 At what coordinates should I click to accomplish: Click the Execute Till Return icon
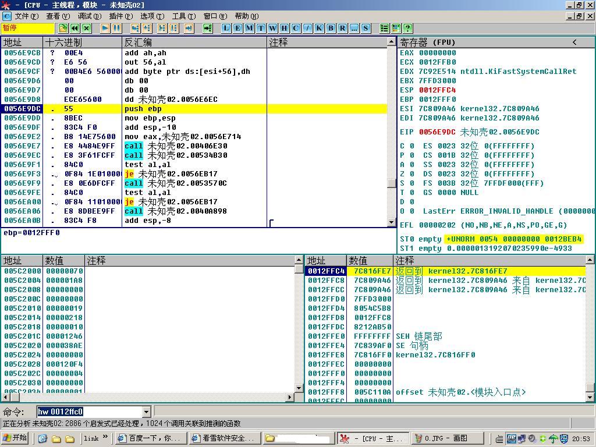pyautogui.click(x=189, y=28)
